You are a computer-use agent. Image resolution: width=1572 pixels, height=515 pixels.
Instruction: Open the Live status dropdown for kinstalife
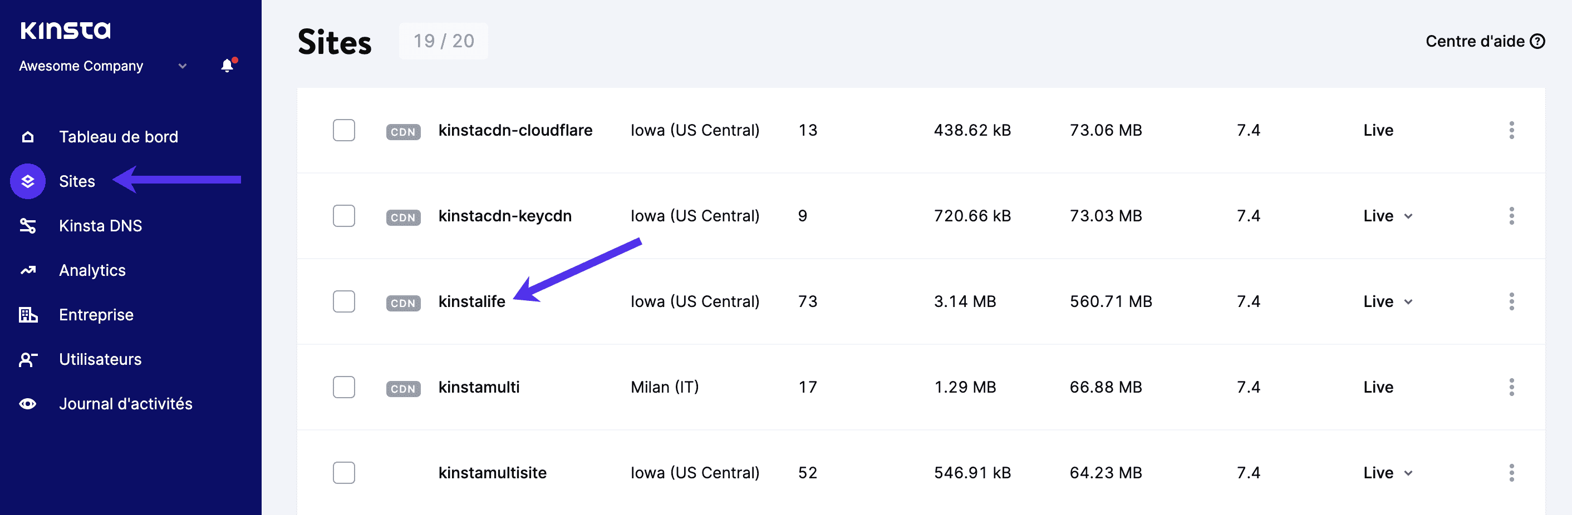pyautogui.click(x=1408, y=301)
